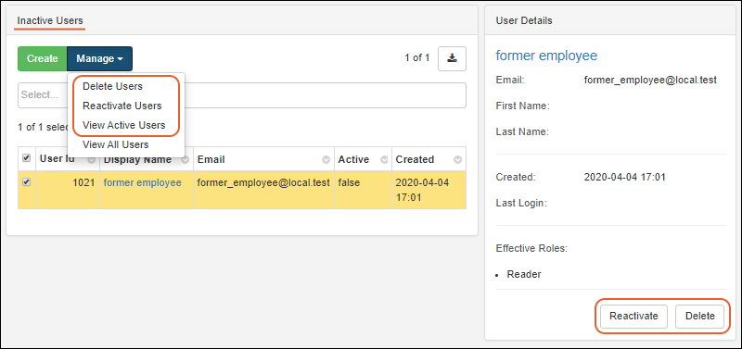Collapse the Manage dropdown button

pyautogui.click(x=100, y=58)
